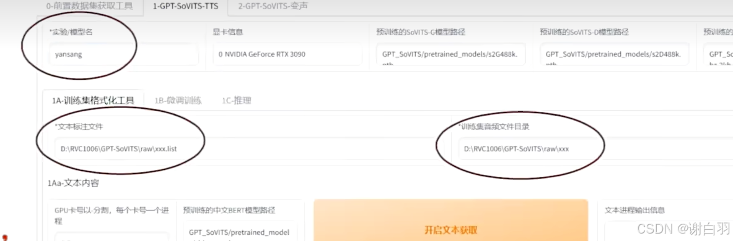This screenshot has height=241, width=733.
Task: Switch to the 0-前置数据集获取工具 tab
Action: click(89, 7)
